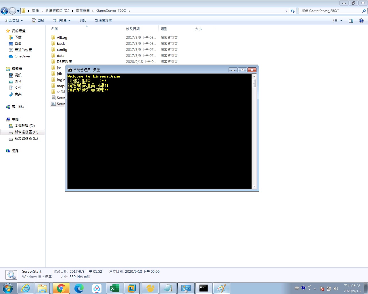Open the Paint taskbar icon
Viewport: 368px width, 294px height.
[221, 288]
